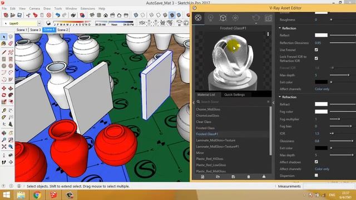Click the material preview thumbnail
Screen dimensions: 356x200
tap(233, 61)
